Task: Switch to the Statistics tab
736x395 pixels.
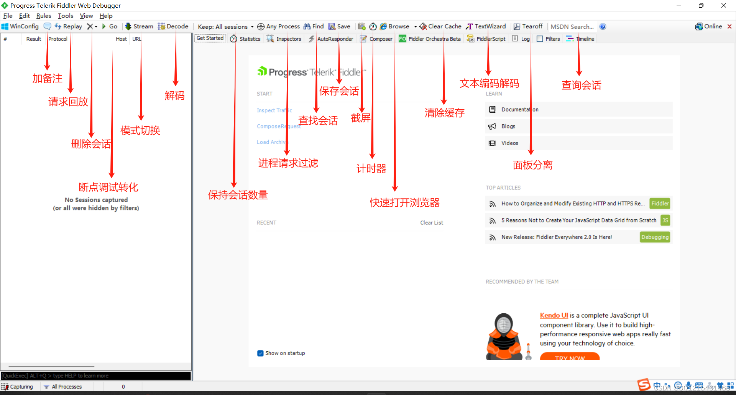Action: point(245,39)
